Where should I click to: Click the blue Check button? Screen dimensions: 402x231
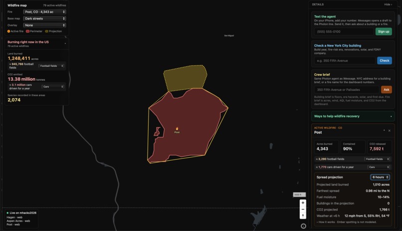coord(385,60)
